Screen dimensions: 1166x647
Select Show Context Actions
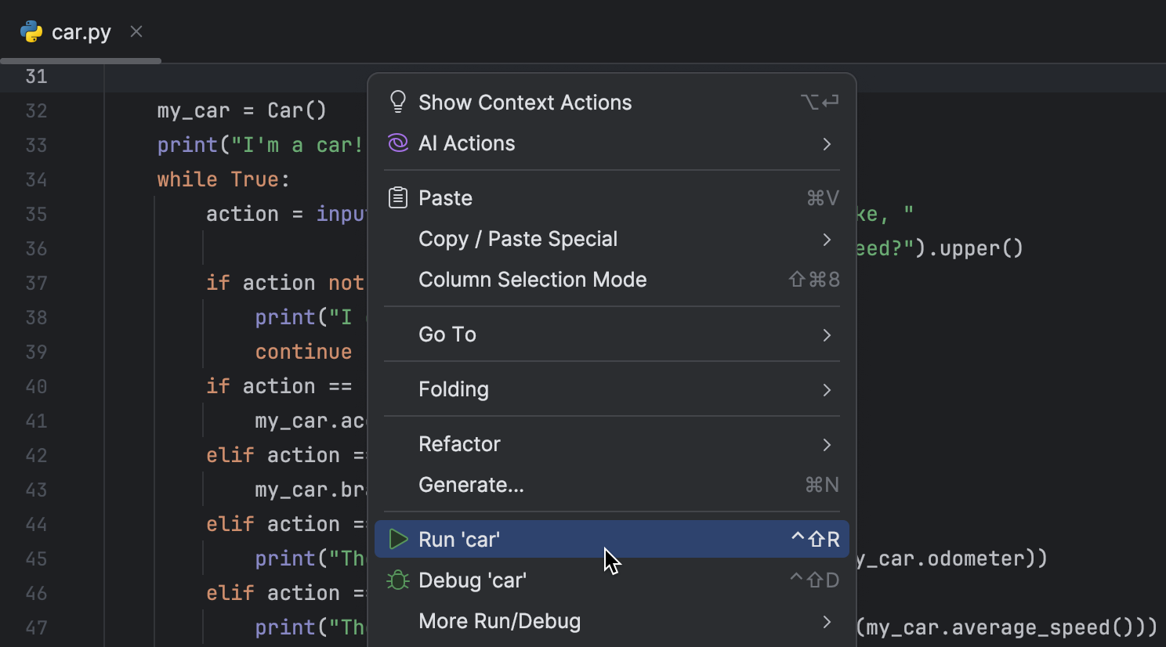click(x=525, y=101)
